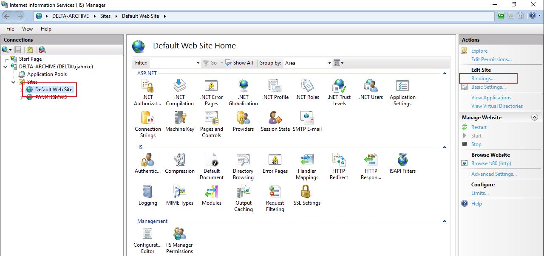
Task: Open View Applications link
Action: pos(491,98)
